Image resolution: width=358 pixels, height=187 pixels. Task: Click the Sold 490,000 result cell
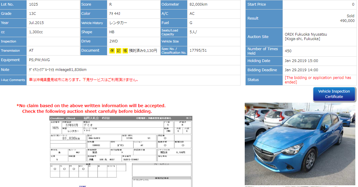point(347,18)
